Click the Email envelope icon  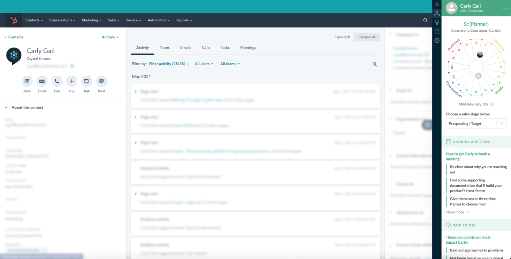coord(42,81)
